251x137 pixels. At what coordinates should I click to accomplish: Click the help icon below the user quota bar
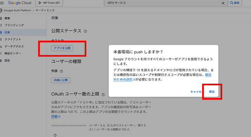(55, 135)
